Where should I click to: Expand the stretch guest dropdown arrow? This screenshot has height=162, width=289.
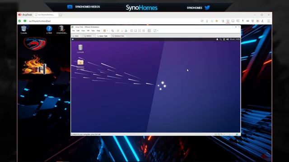coord(158,31)
